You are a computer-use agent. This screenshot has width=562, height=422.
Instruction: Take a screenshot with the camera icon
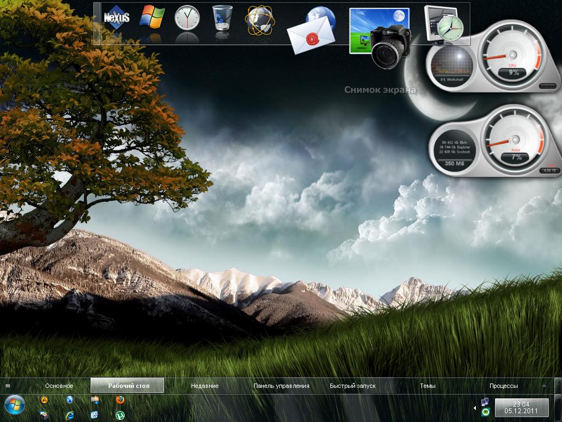[x=380, y=37]
